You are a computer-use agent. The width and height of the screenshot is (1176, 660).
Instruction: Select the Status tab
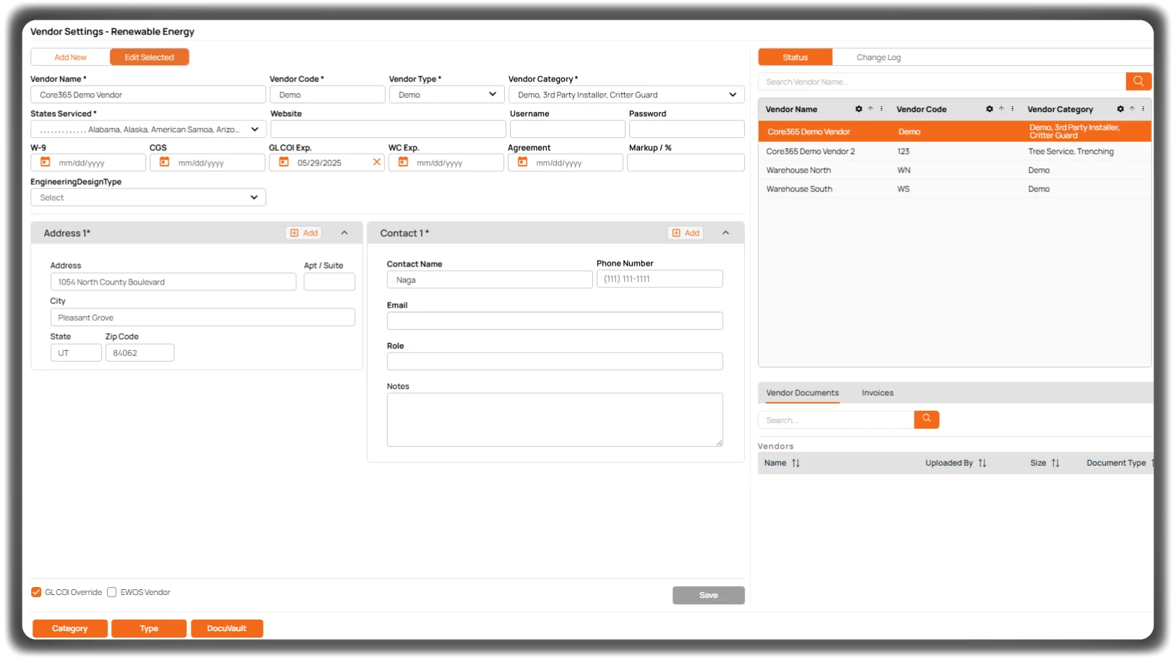tap(795, 57)
